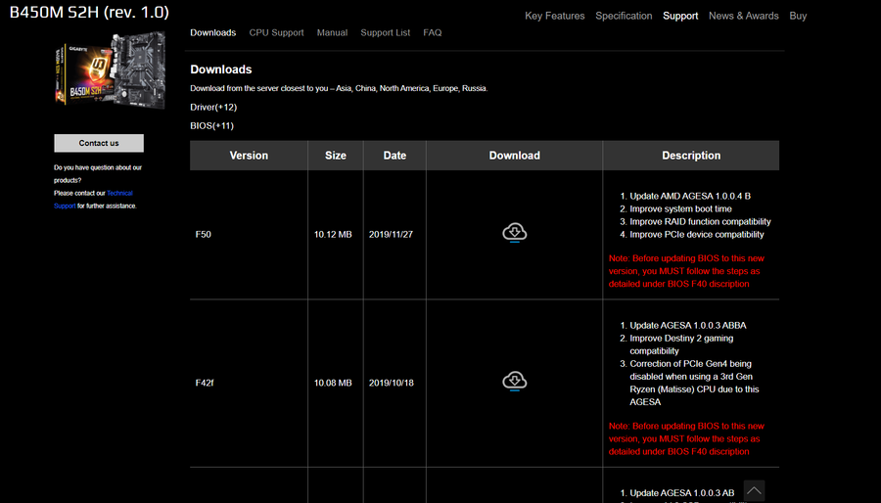Click 'Update AMD AGESA 1.0.0.4 B' text
881x503 pixels.
(x=690, y=196)
